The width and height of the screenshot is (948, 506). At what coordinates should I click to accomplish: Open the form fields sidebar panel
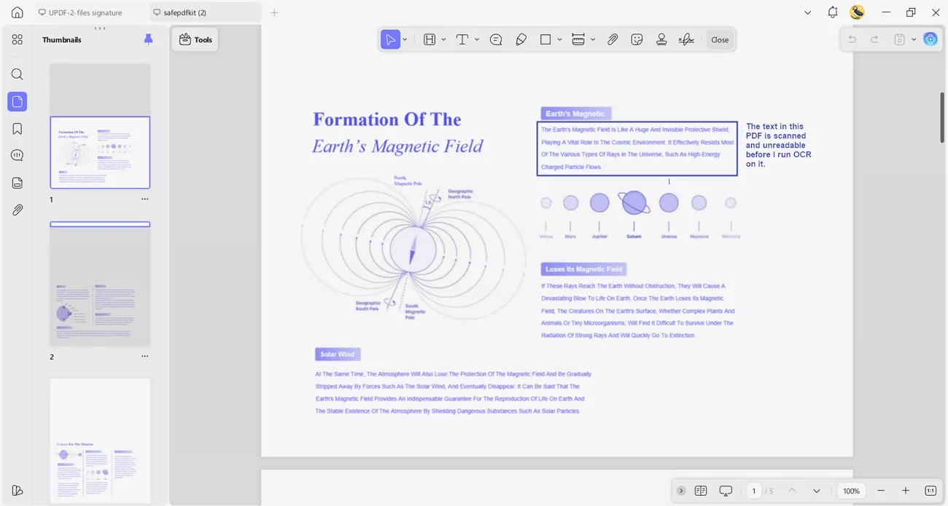click(18, 183)
